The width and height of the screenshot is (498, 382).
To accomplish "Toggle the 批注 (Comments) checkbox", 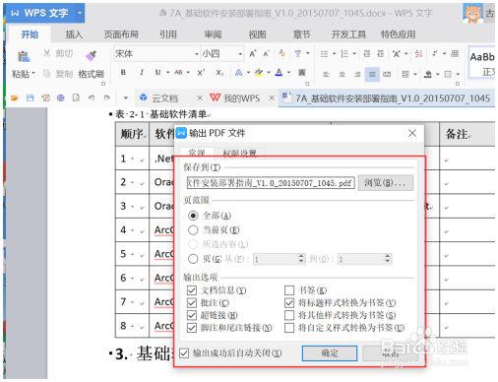I will coord(192,302).
